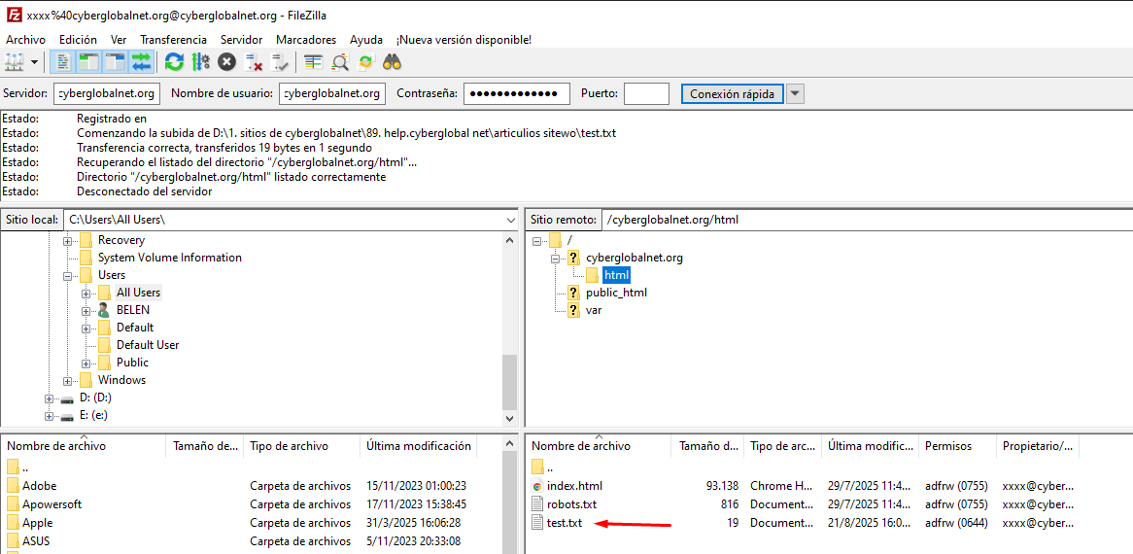1133x554 pixels.
Task: Open the Servidor menu
Action: click(241, 40)
